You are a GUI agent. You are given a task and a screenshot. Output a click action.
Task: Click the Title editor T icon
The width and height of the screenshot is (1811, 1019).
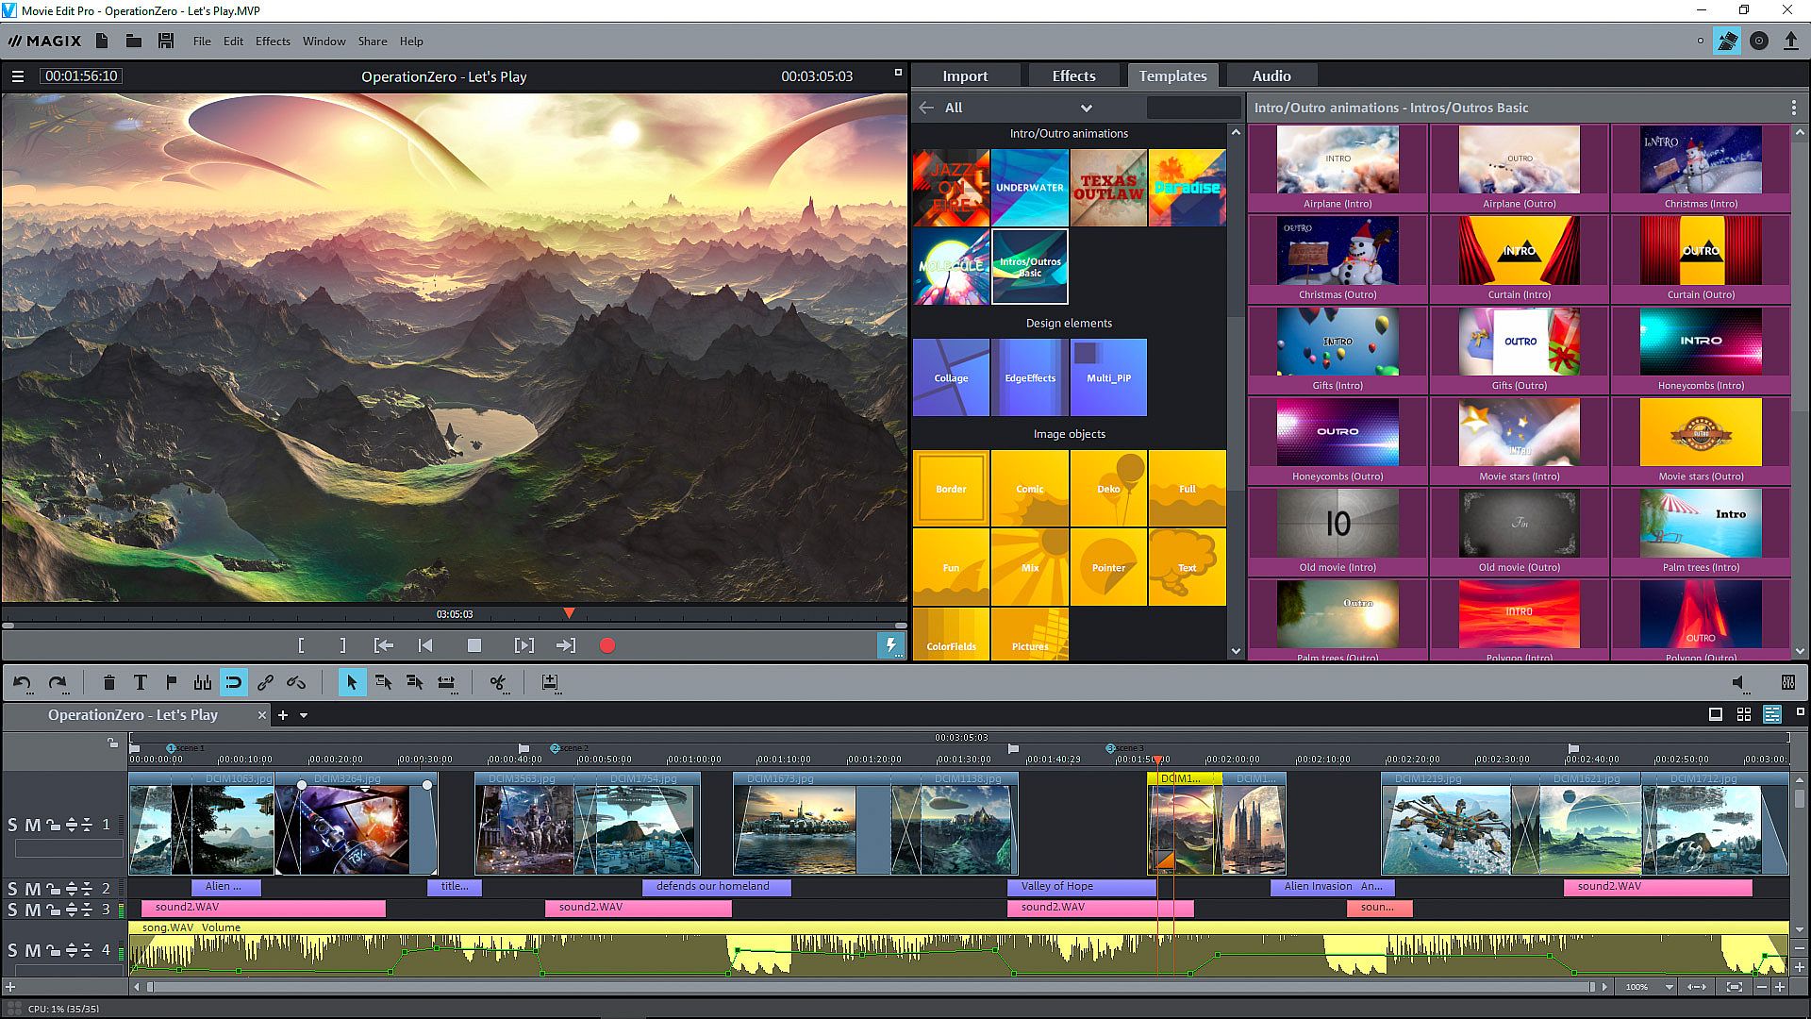coord(140,682)
